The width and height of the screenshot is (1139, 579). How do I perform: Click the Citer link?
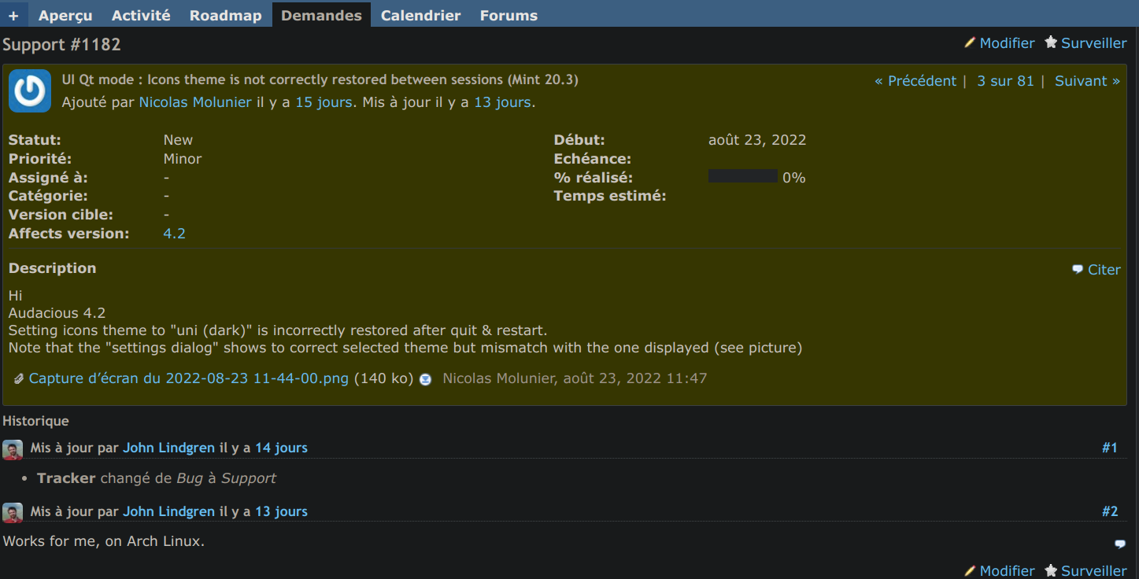1104,270
